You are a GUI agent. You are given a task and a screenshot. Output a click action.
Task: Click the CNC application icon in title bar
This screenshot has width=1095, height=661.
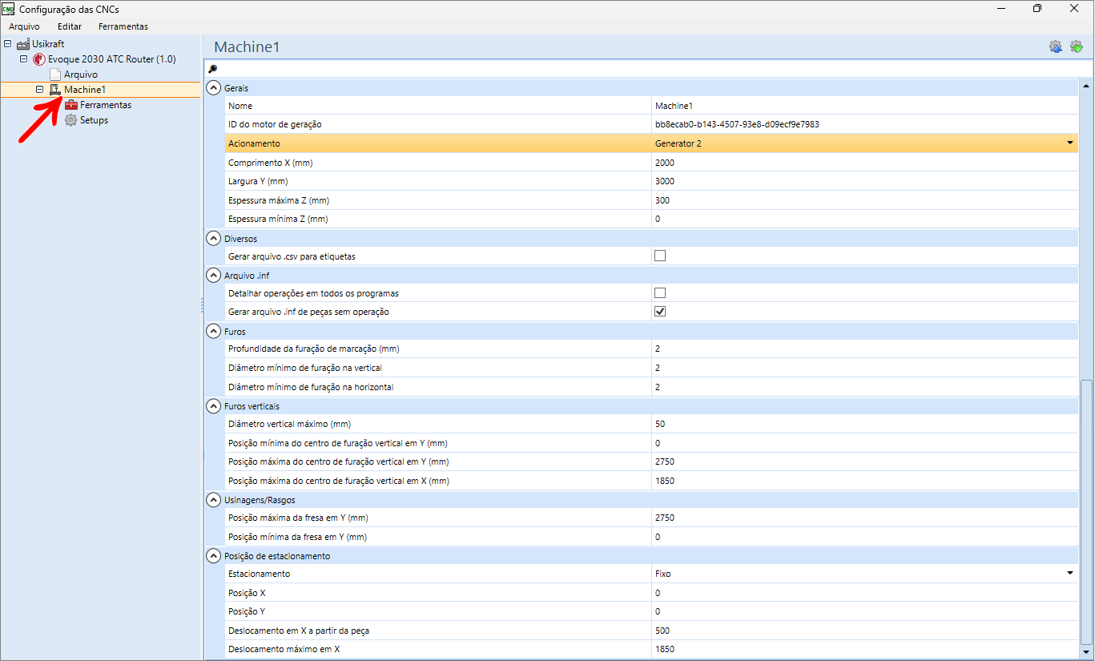(x=8, y=9)
